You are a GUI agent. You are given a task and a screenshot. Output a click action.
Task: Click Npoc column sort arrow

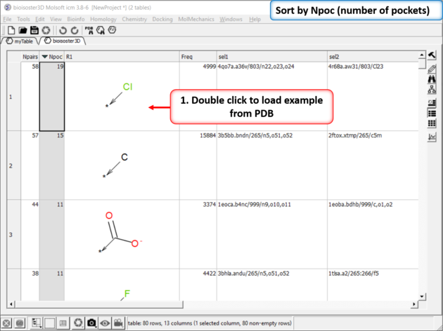45,56
